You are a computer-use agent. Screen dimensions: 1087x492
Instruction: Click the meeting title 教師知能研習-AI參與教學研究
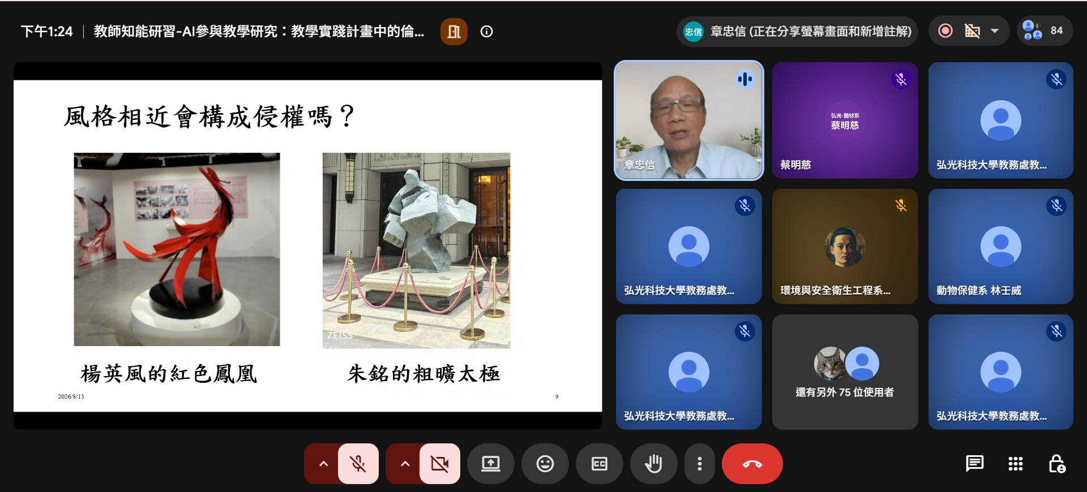pyautogui.click(x=259, y=31)
